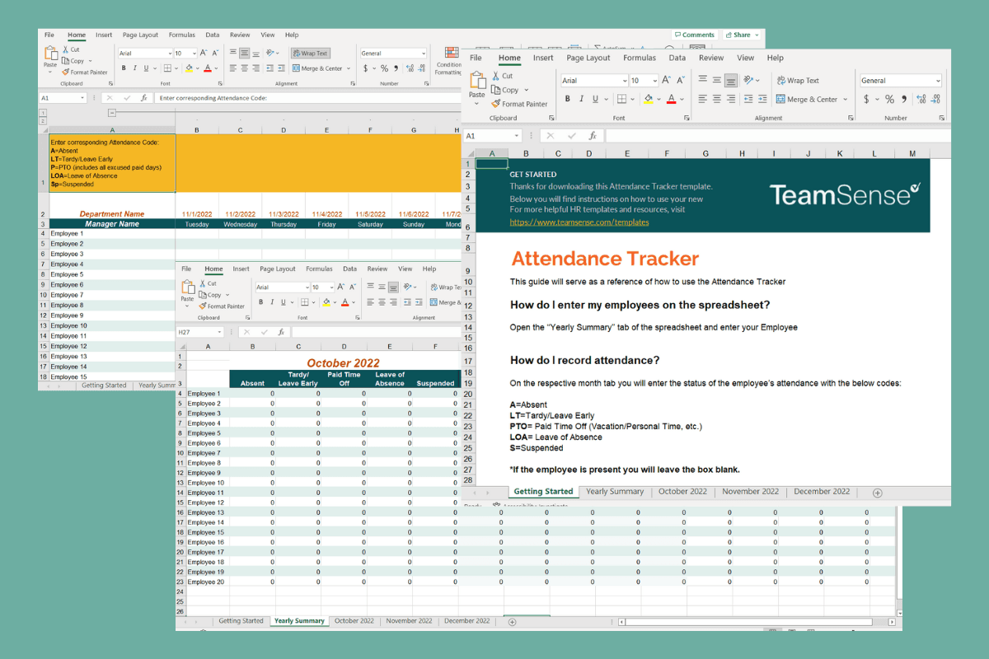Screen dimensions: 989x659
Task: Open the Page Layout ribbon tab in front window
Action: [588, 58]
